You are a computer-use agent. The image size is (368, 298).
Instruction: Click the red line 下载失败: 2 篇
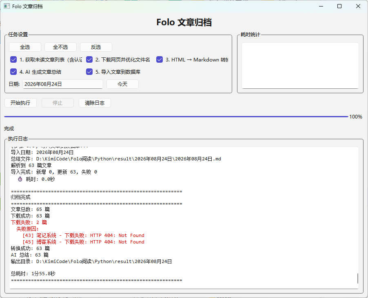[x=29, y=222]
